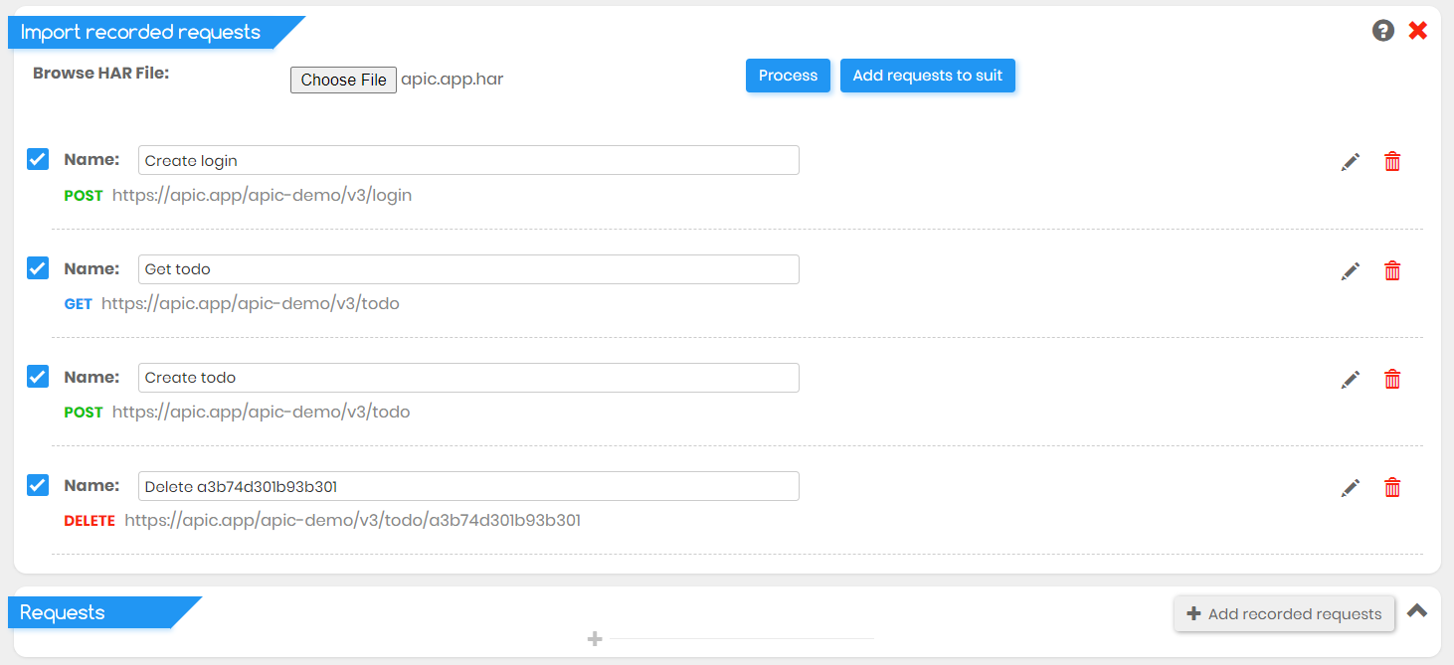Viewport: 1454px width, 665px height.
Task: Uncheck the Create todo request checkbox
Action: (38, 376)
